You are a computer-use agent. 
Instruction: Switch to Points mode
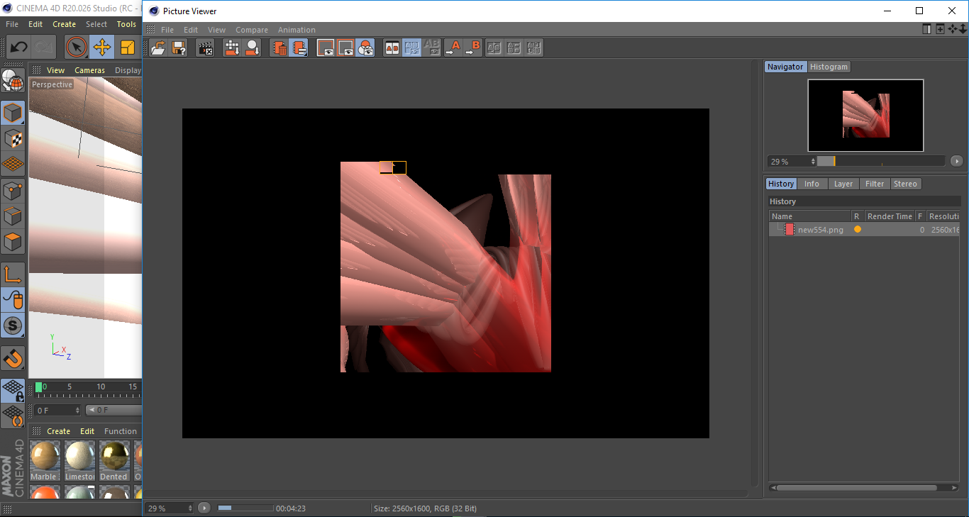click(x=13, y=190)
